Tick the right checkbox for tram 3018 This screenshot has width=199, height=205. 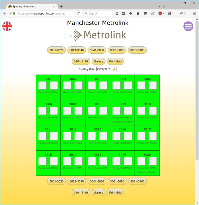(103, 161)
